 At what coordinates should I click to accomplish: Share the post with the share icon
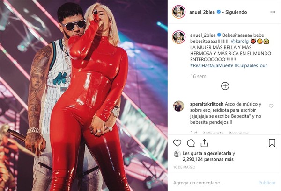(x=204, y=143)
